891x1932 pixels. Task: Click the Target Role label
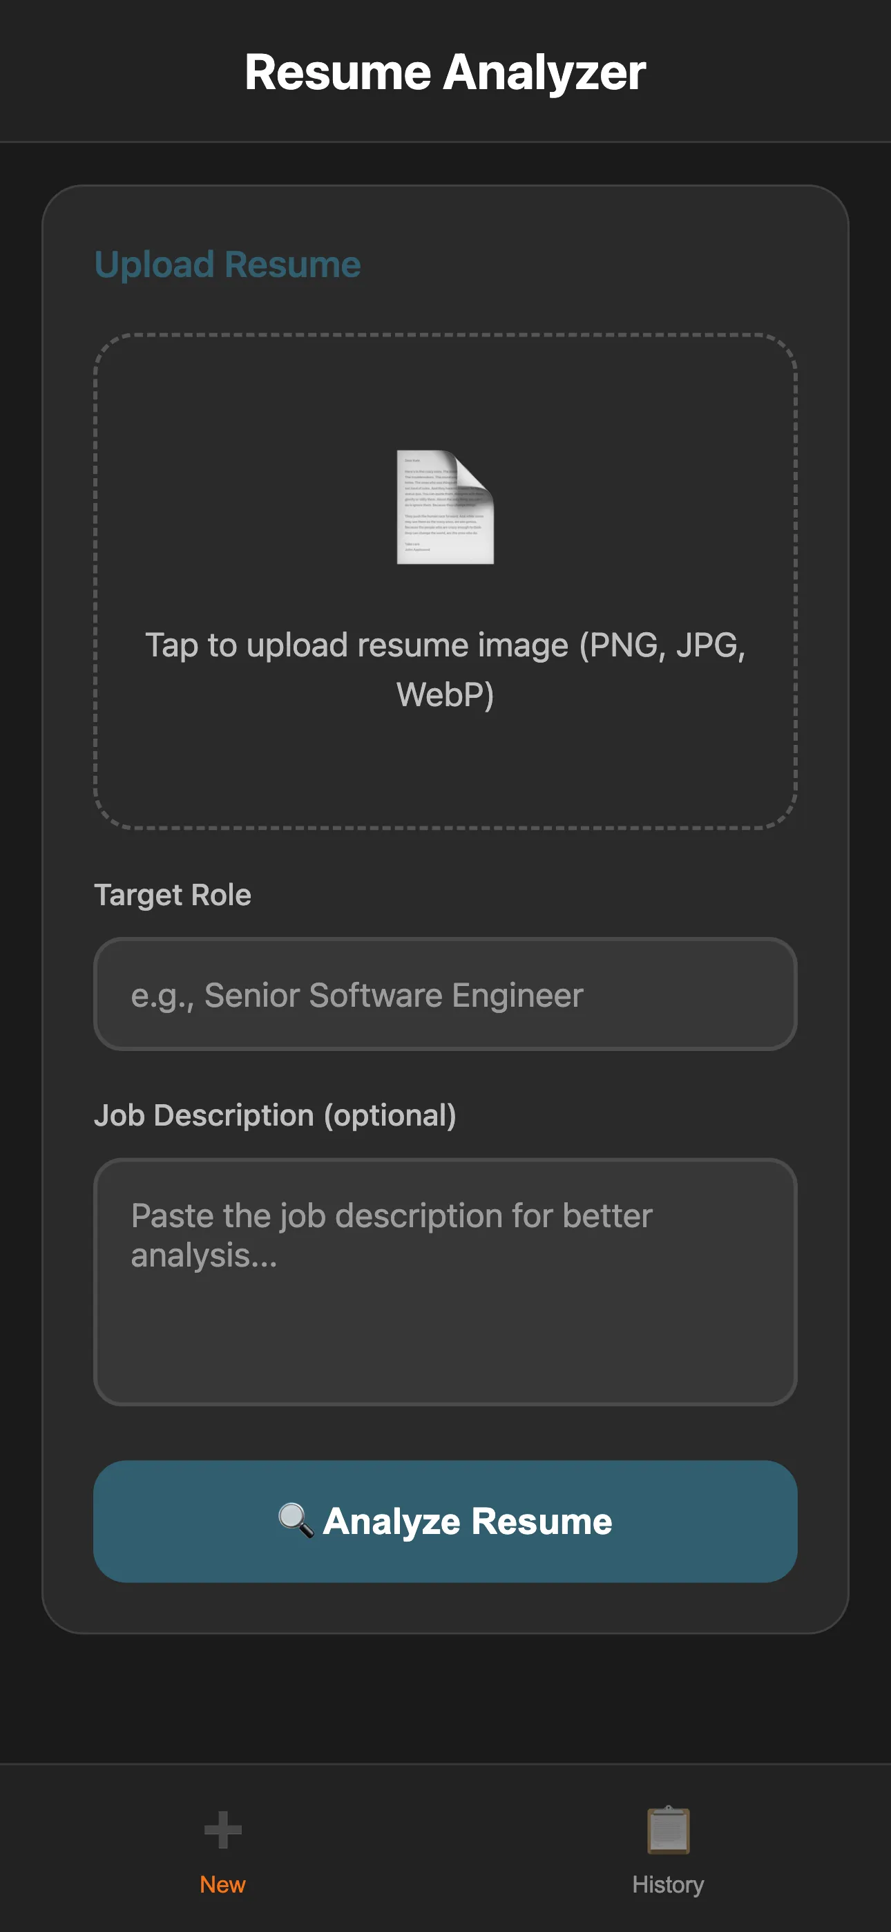[173, 894]
